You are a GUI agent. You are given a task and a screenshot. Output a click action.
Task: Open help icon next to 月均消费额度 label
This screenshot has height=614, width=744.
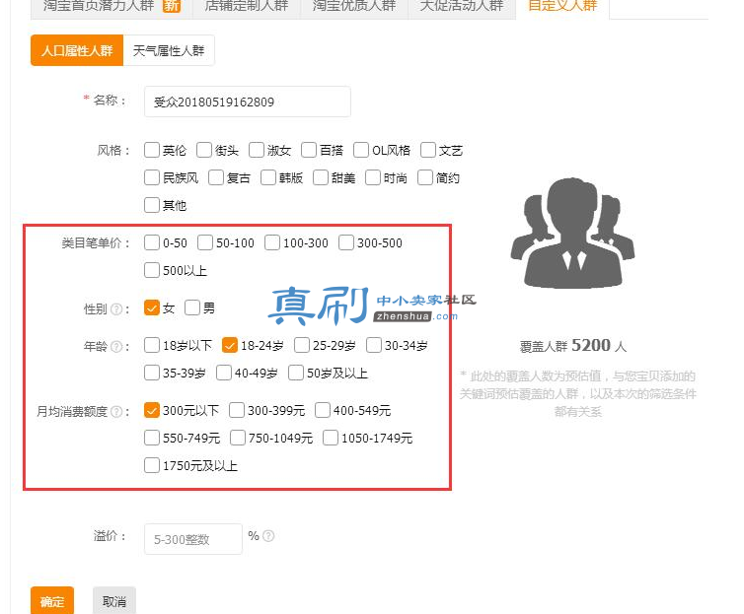116,412
